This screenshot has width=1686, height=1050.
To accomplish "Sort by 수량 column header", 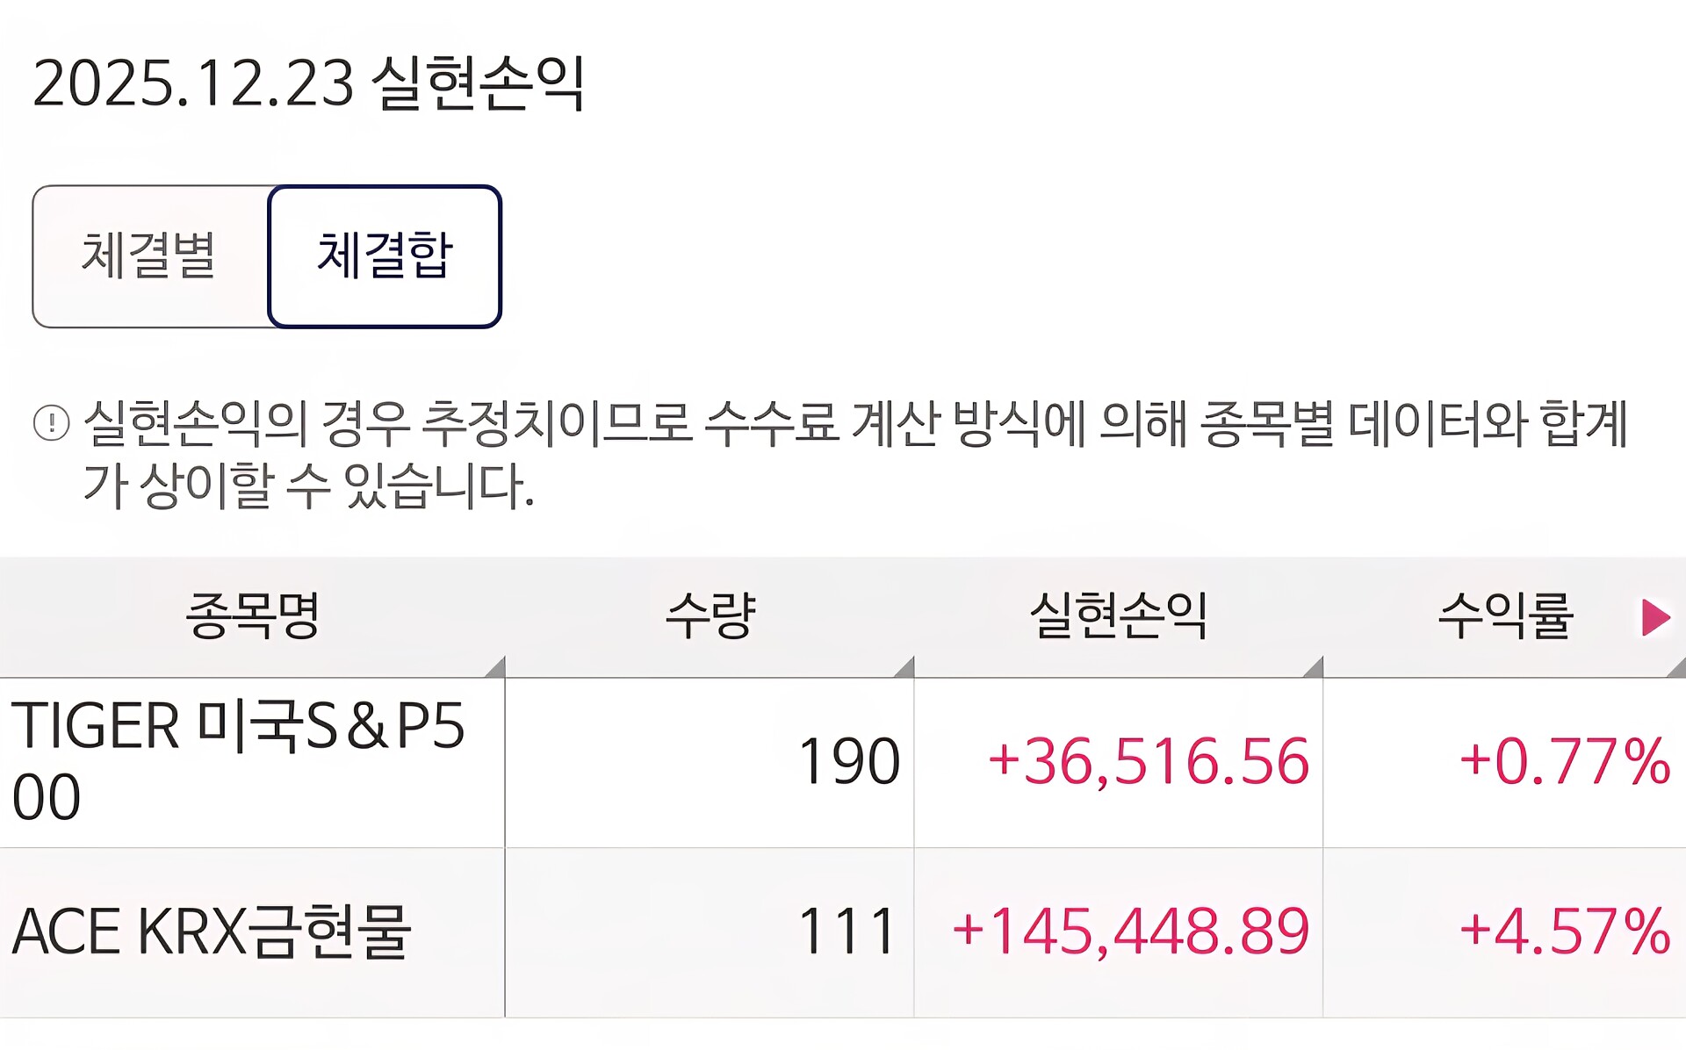I will pyautogui.click(x=710, y=616).
